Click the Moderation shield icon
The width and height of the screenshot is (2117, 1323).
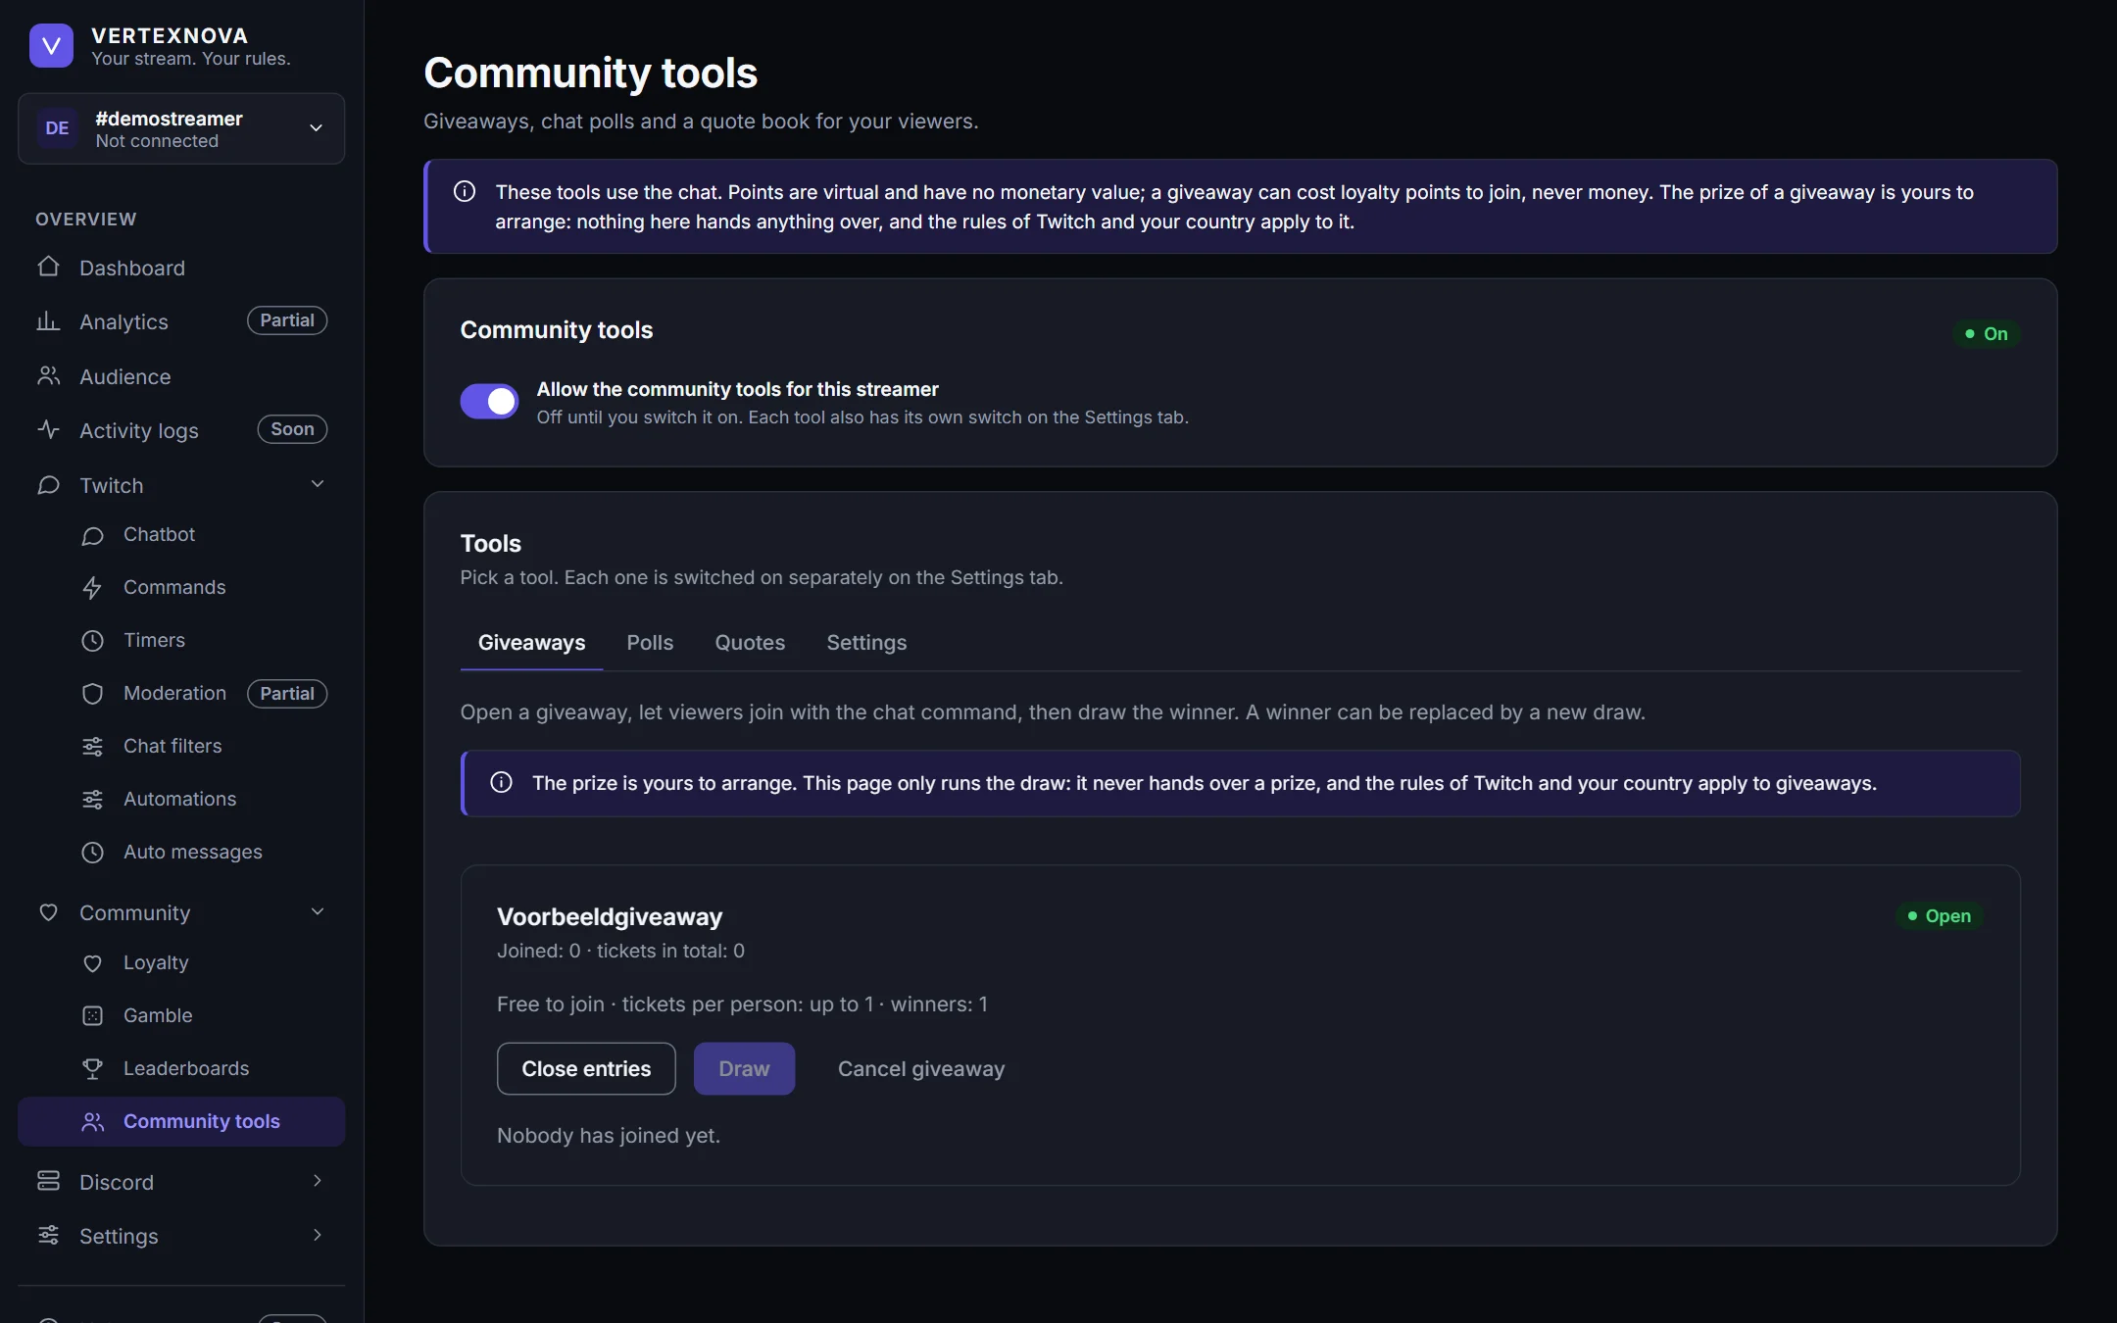pos(92,694)
